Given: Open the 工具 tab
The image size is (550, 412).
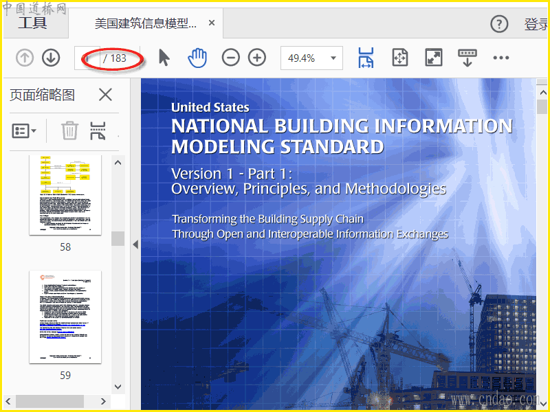Looking at the screenshot, I should pyautogui.click(x=32, y=24).
